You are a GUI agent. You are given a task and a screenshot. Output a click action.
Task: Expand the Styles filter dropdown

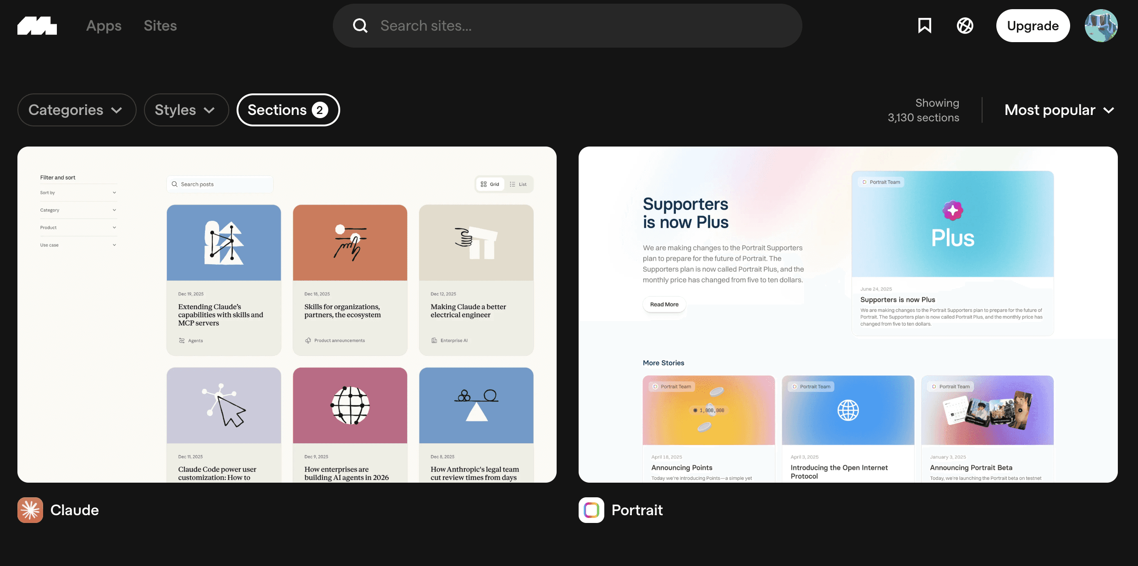(186, 110)
